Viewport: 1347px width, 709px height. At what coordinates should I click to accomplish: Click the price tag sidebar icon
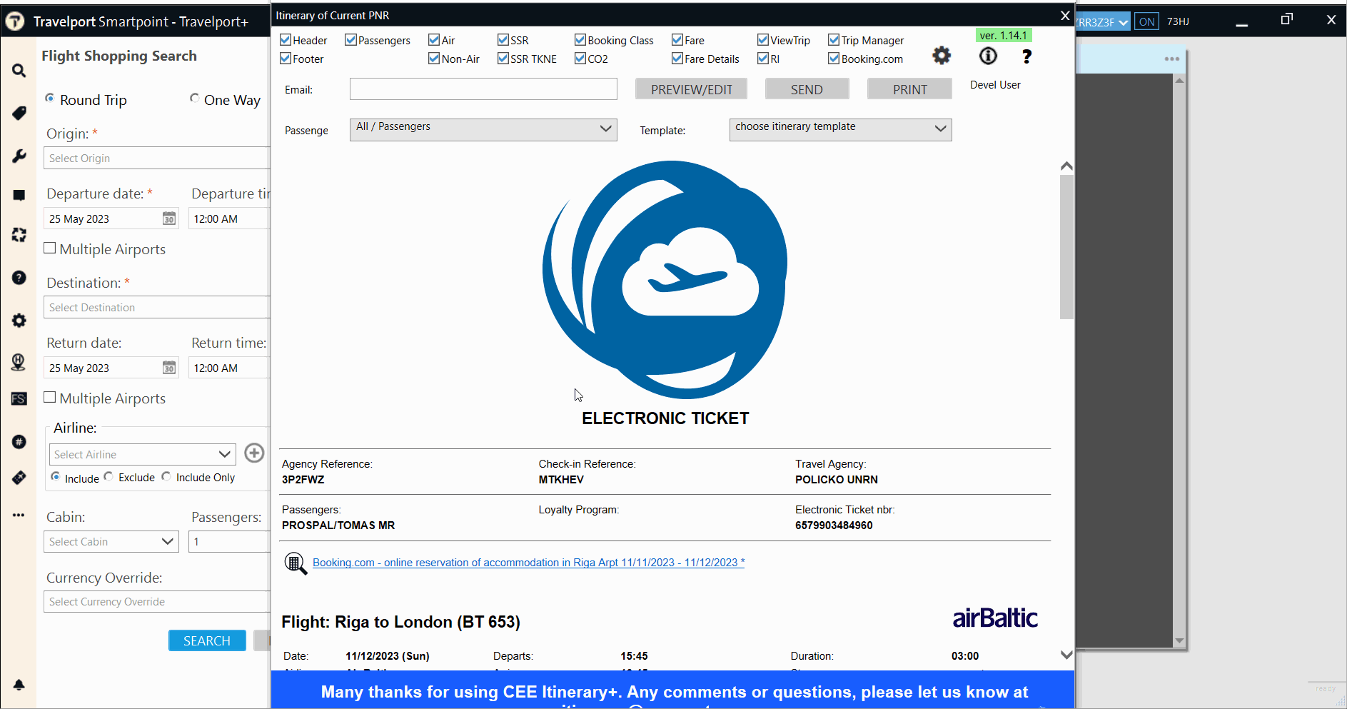tap(19, 113)
